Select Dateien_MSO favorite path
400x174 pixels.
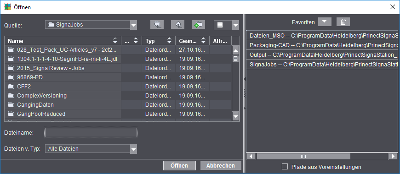tap(322, 36)
